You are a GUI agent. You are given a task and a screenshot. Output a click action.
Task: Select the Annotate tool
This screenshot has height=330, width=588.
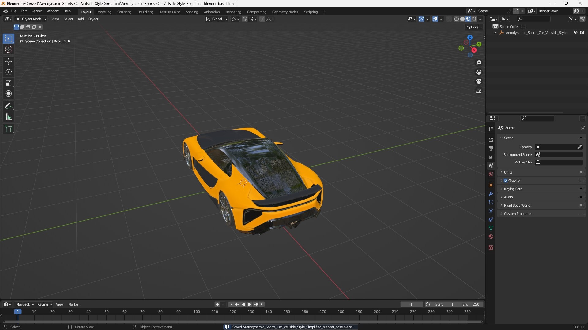pos(9,106)
